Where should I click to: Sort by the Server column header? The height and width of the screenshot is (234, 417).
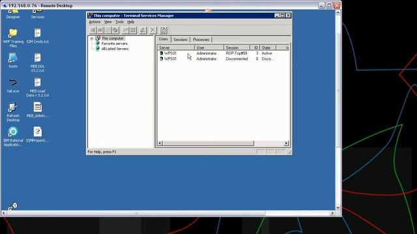(176, 47)
